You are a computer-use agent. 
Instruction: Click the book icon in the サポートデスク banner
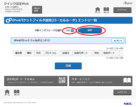click(127, 80)
